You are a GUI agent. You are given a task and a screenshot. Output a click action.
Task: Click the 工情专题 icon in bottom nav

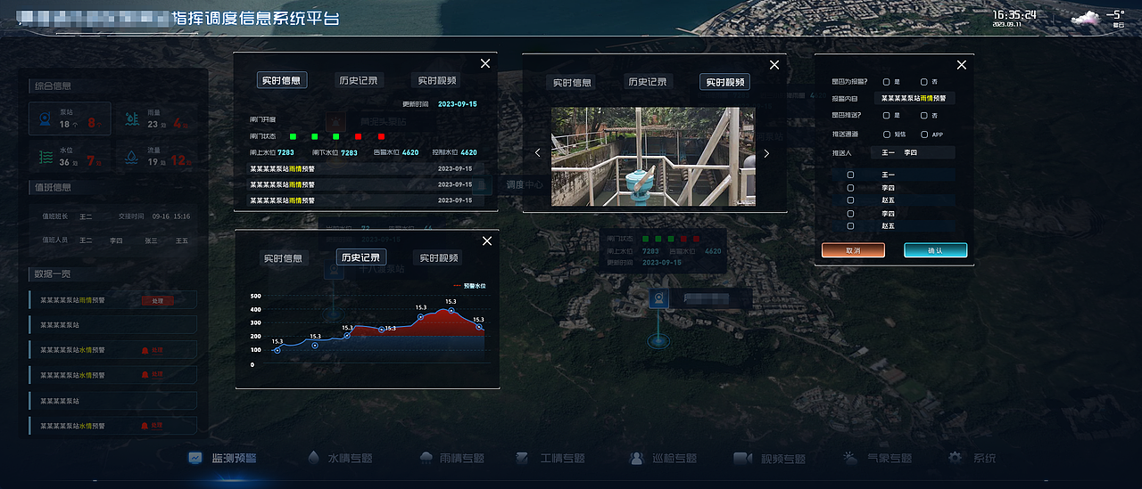pos(522,458)
